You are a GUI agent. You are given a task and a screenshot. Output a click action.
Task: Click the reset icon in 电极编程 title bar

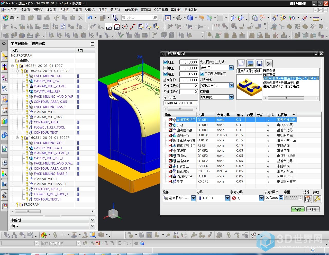(316, 54)
